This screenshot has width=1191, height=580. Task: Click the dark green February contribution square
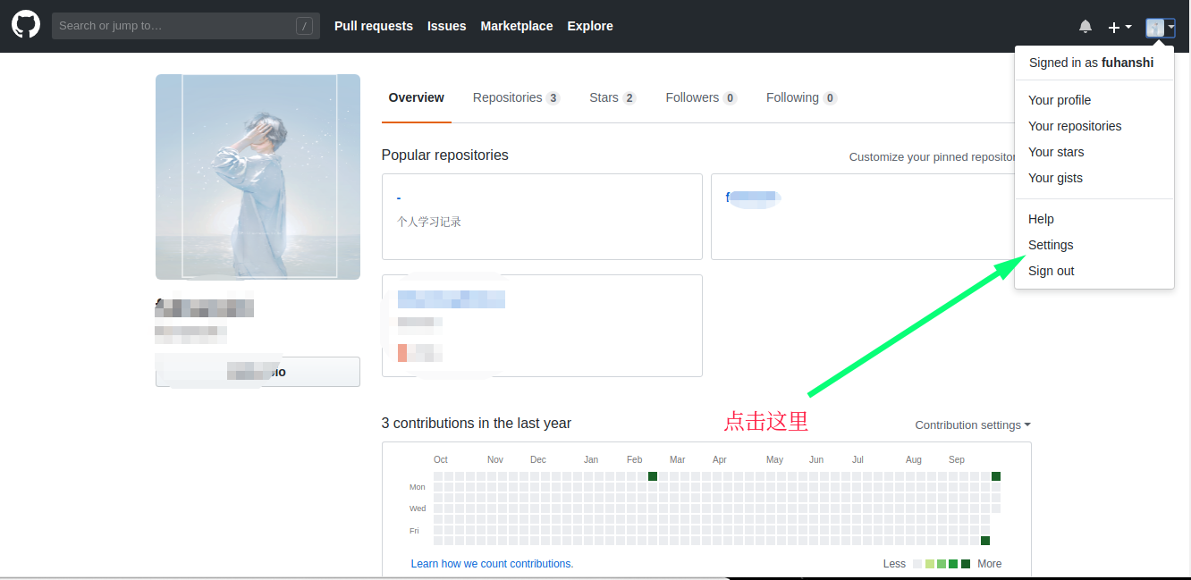pyautogui.click(x=653, y=476)
